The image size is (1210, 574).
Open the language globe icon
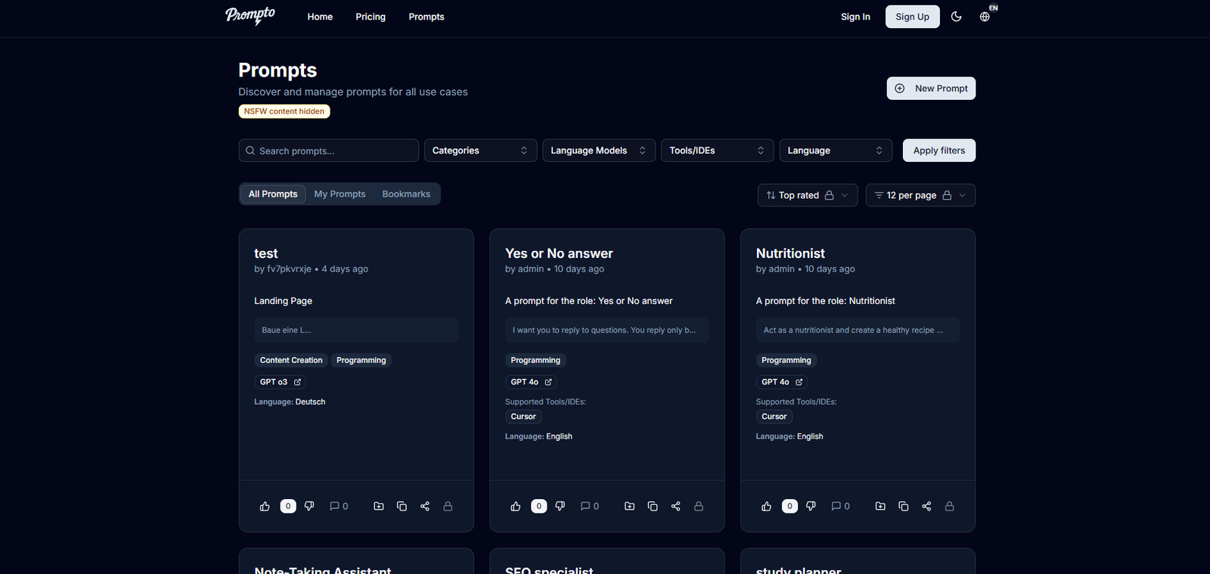coord(985,17)
